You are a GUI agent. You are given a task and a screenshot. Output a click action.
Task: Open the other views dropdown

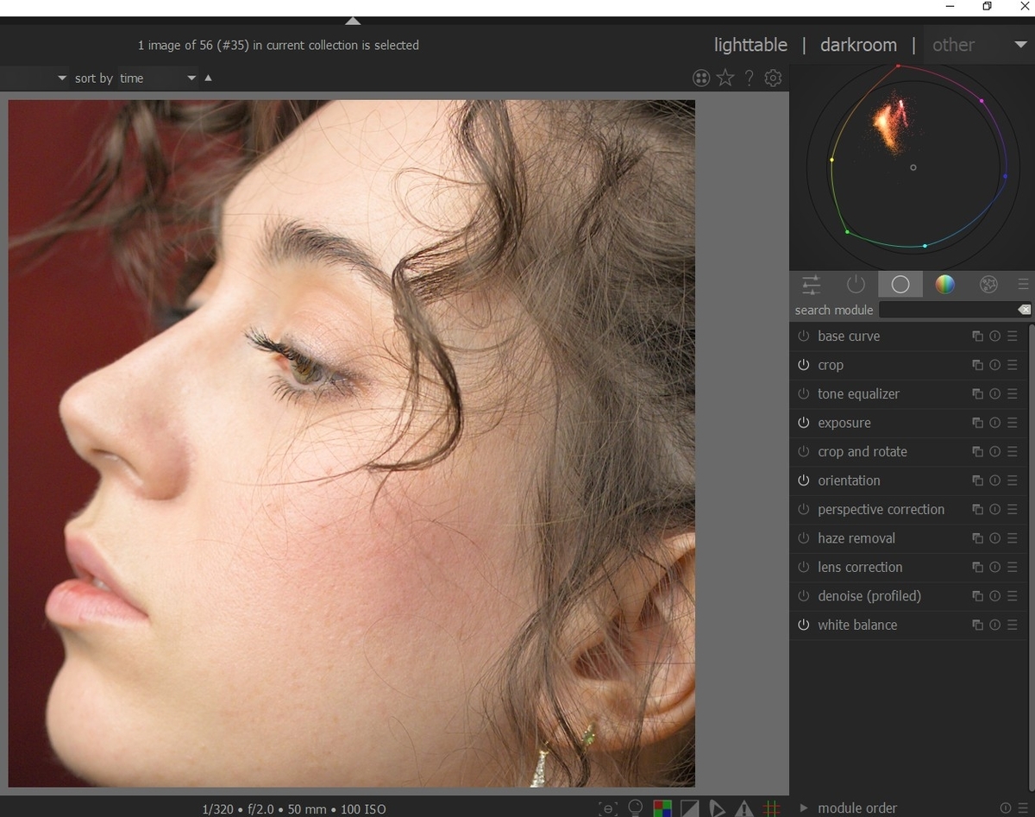pyautogui.click(x=978, y=45)
